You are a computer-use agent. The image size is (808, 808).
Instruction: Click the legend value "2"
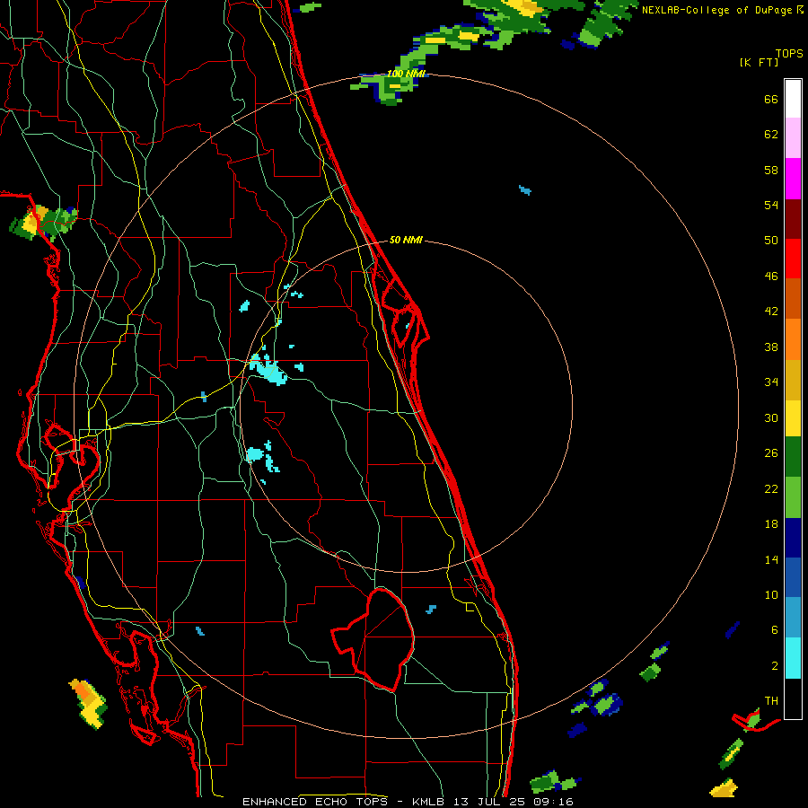click(x=775, y=666)
